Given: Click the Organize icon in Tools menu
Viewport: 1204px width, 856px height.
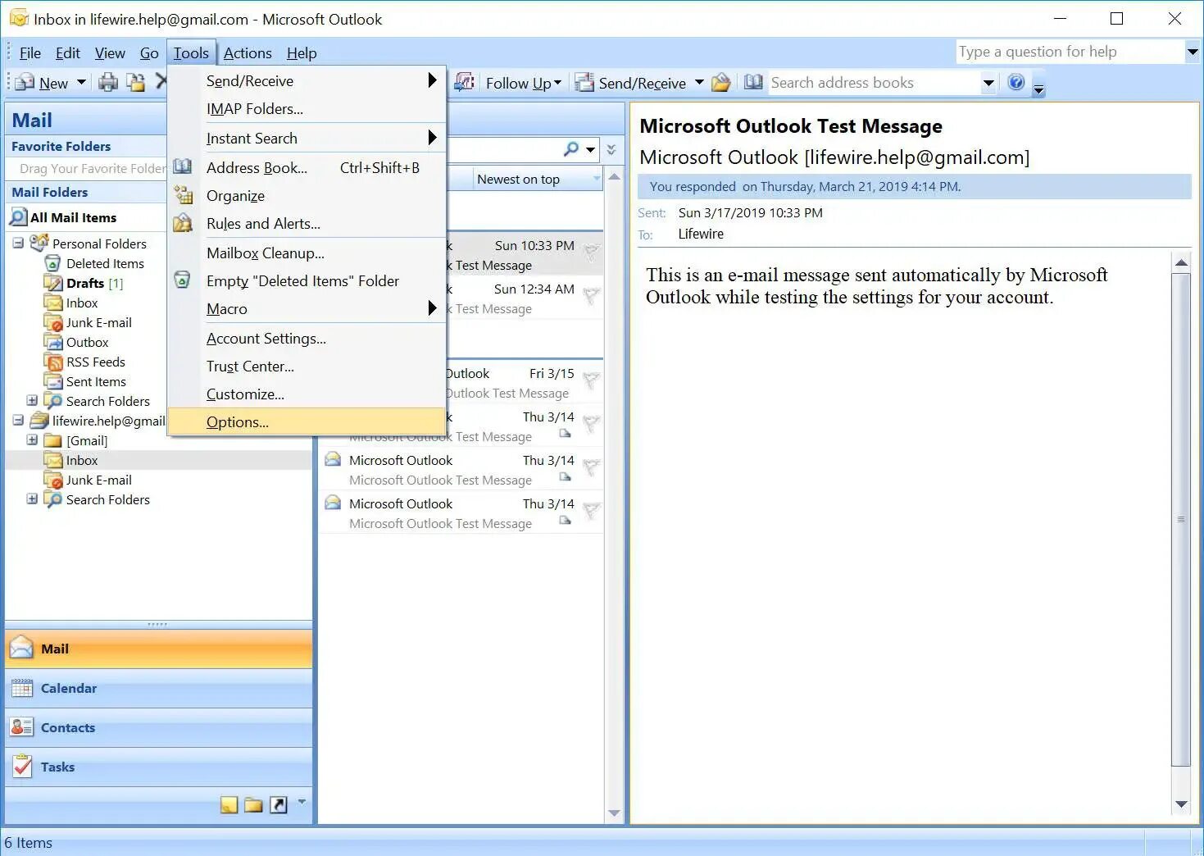Looking at the screenshot, I should click(x=183, y=195).
